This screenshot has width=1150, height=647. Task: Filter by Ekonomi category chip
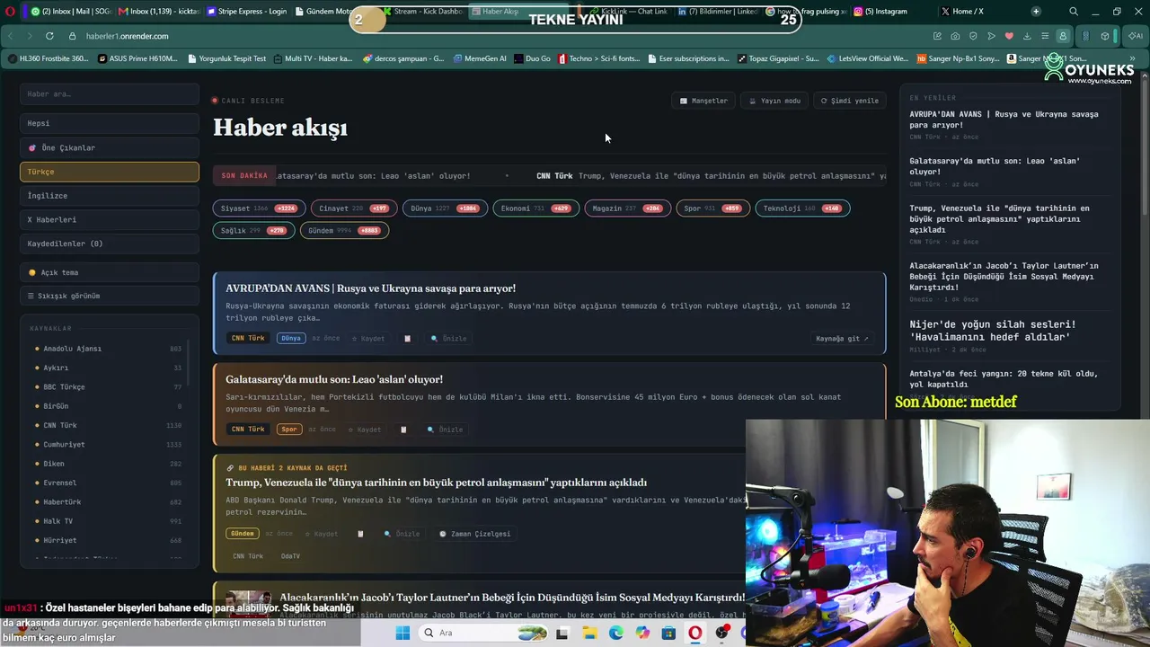tap(535, 208)
